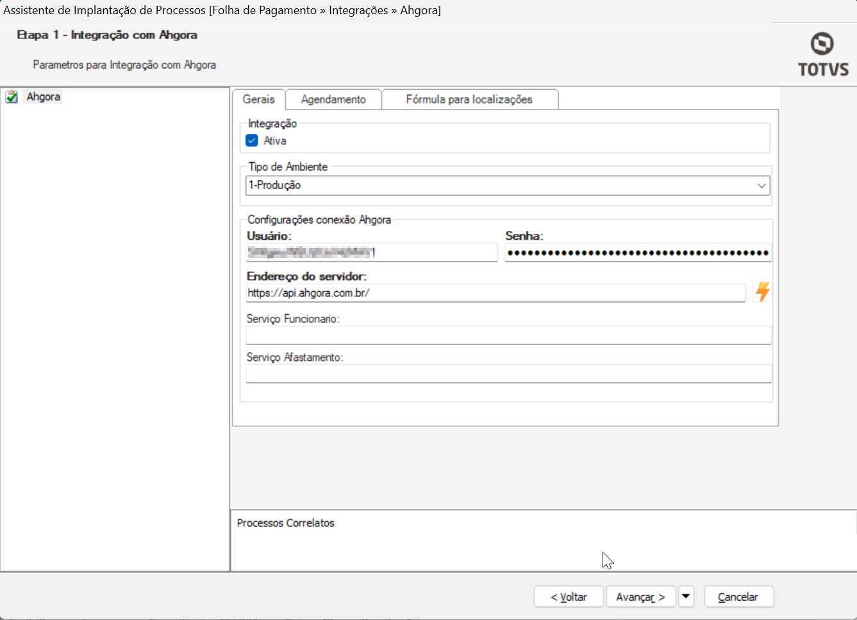Switch to the Gerais tab
This screenshot has width=857, height=620.
[x=258, y=99]
